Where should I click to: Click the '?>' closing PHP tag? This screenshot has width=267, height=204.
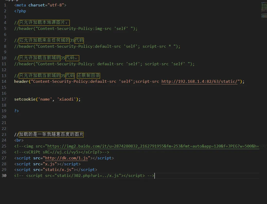tap(16, 111)
